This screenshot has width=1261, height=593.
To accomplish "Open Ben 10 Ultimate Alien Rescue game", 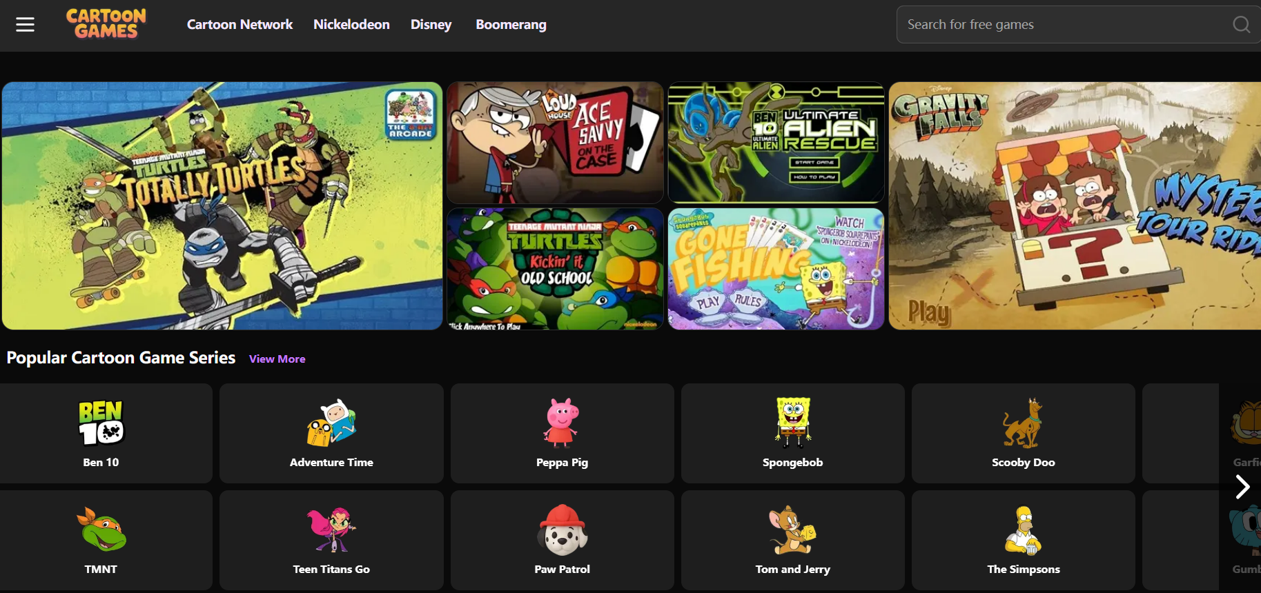I will (x=776, y=143).
